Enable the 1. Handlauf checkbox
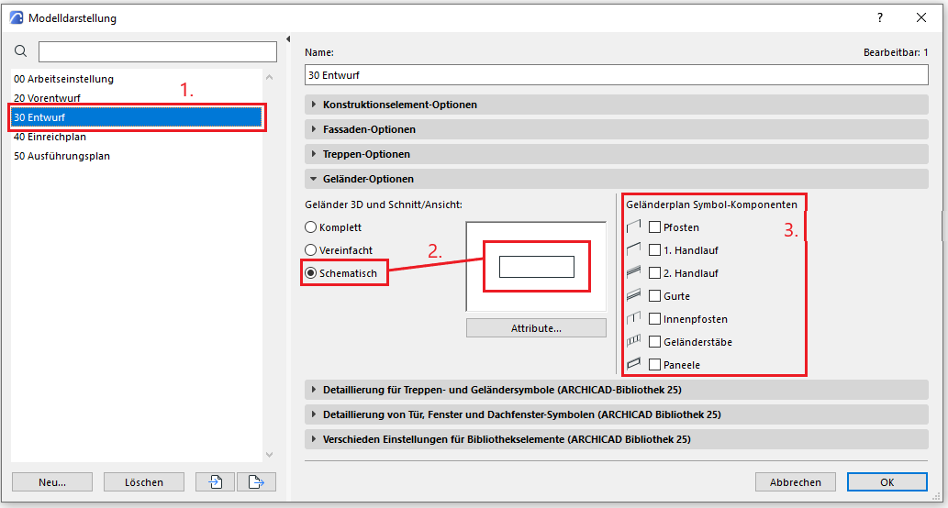Viewport: 948px width, 508px height. tap(654, 249)
